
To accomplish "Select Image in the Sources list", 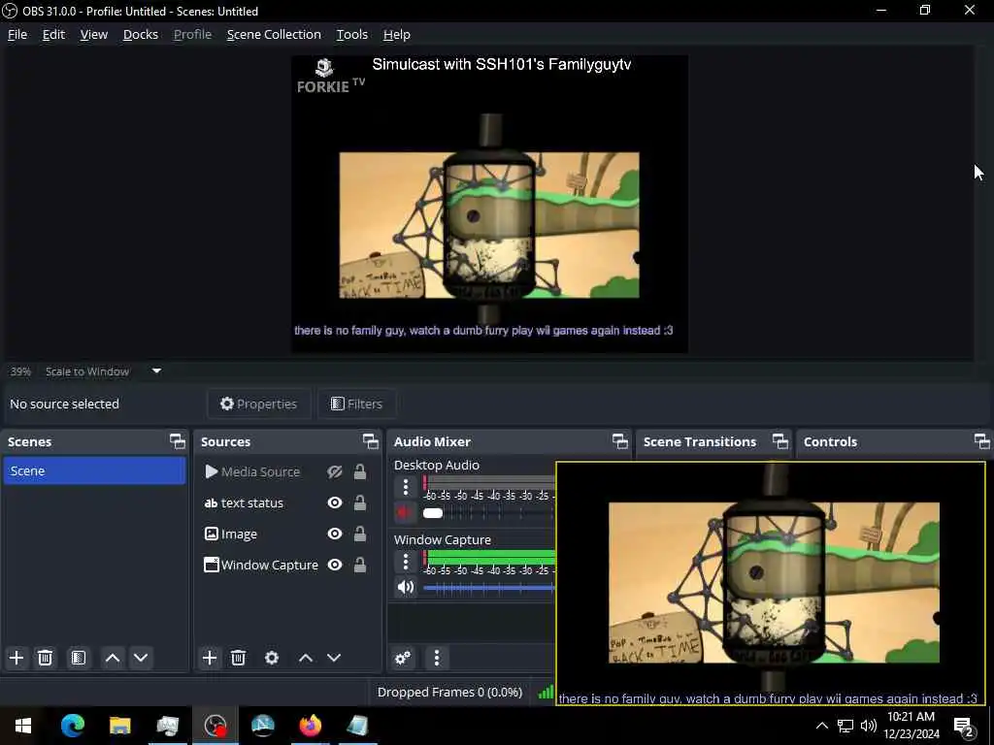I will (239, 534).
